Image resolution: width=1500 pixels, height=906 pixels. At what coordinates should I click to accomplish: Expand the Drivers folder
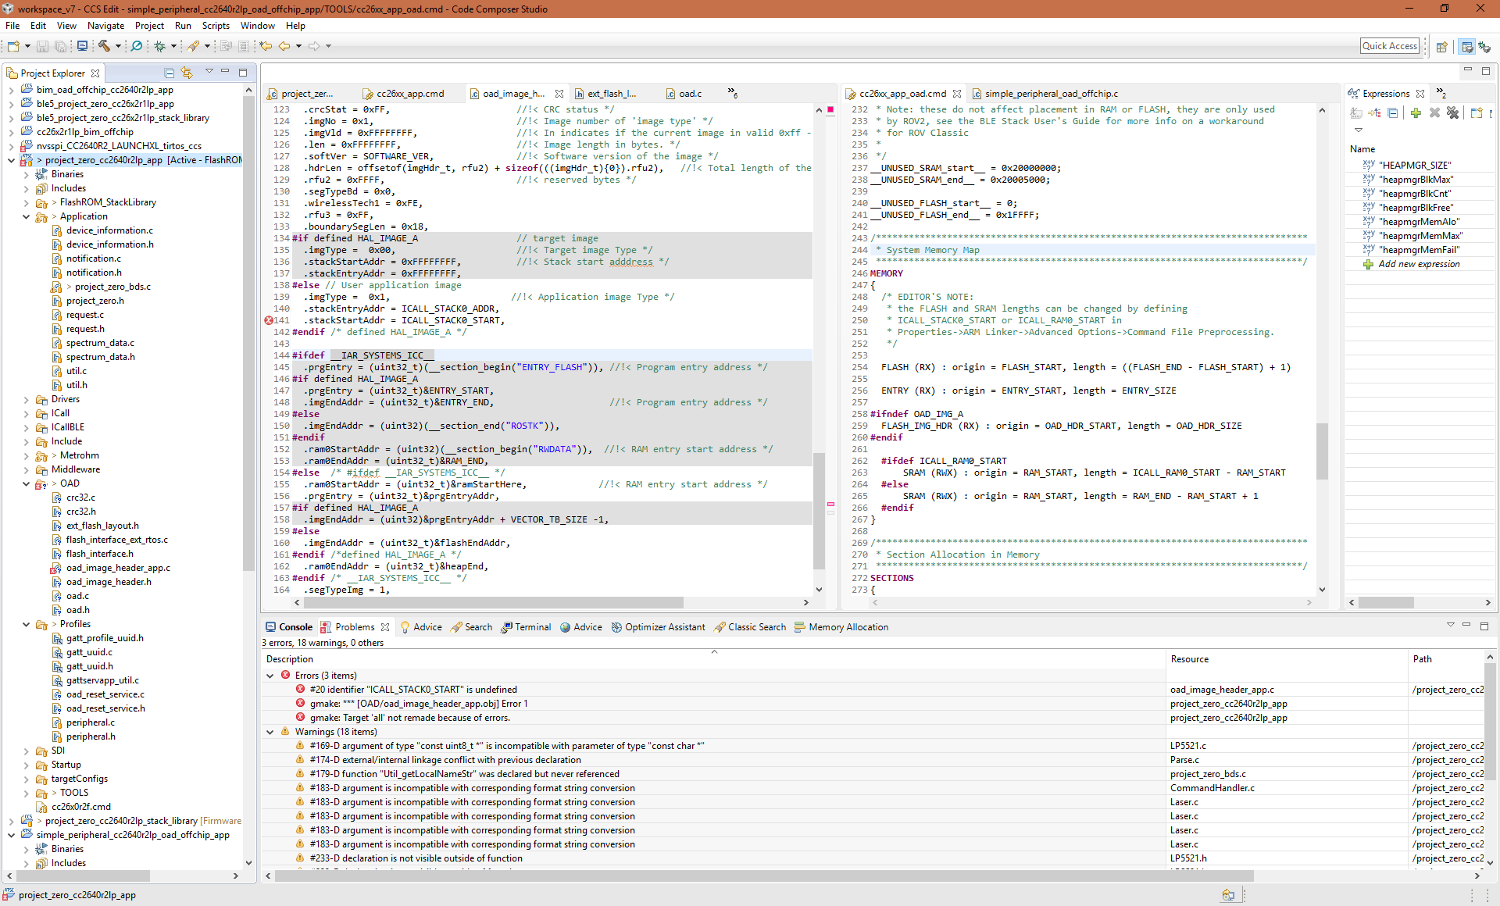(x=26, y=399)
